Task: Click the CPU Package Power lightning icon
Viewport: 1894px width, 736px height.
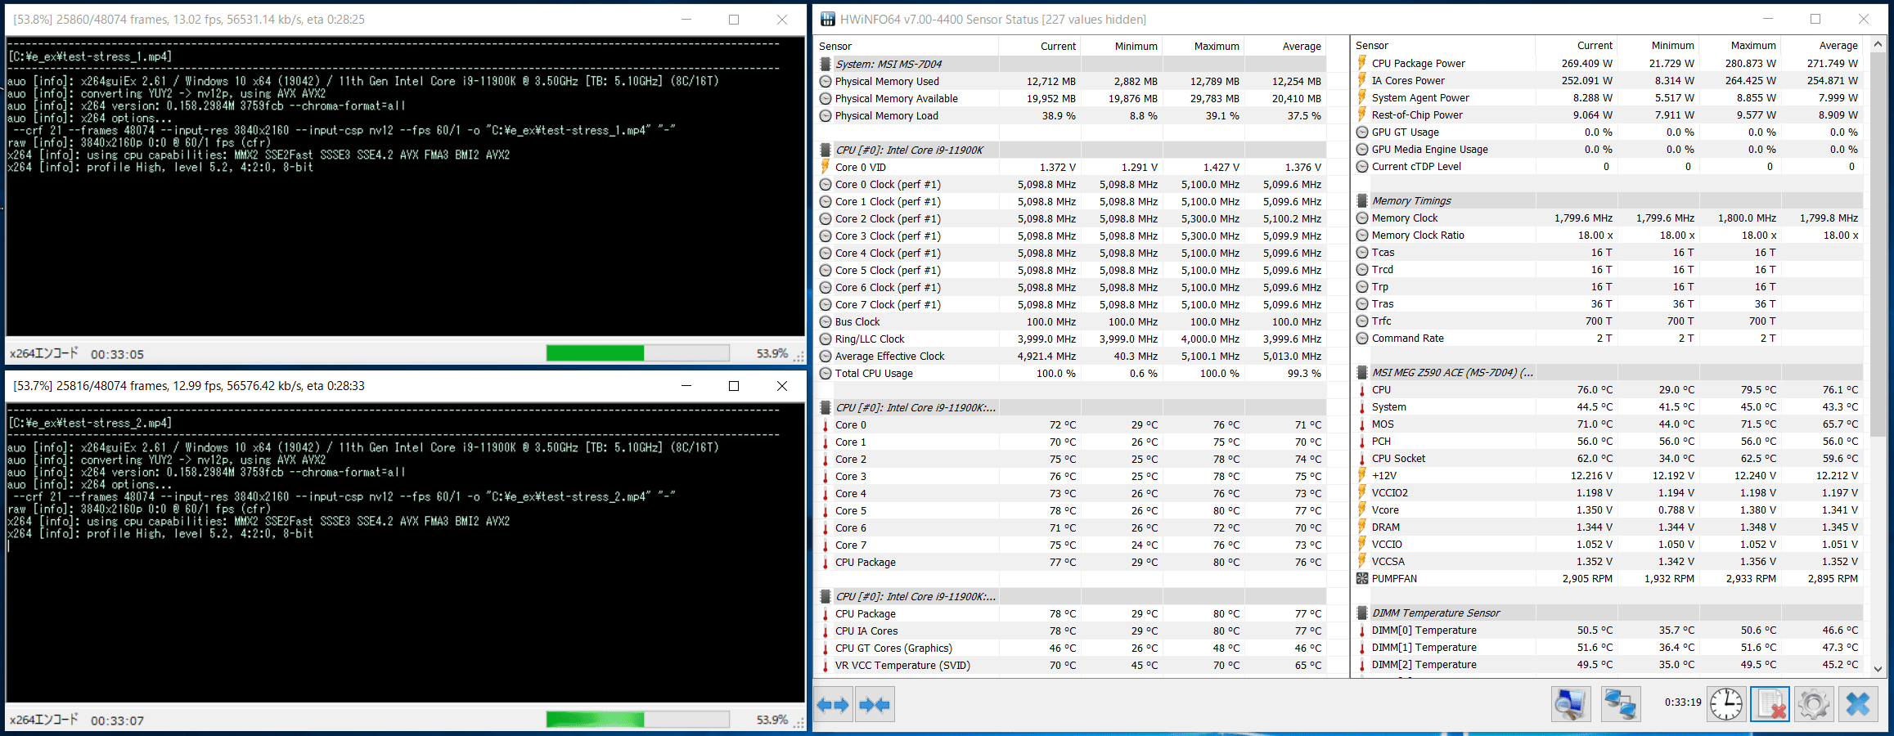Action: pyautogui.click(x=1362, y=63)
